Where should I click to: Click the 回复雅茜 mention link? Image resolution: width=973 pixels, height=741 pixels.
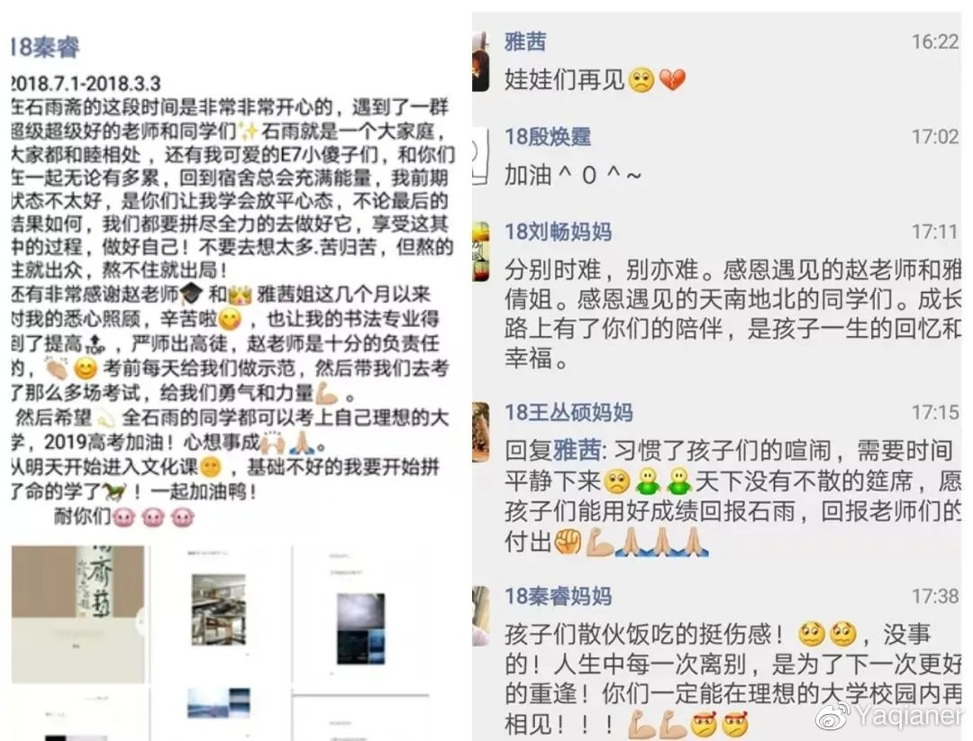[553, 451]
